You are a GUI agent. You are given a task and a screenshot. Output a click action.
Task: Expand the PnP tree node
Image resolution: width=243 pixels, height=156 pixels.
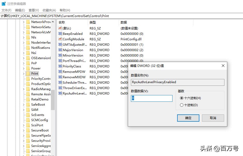click(23, 63)
